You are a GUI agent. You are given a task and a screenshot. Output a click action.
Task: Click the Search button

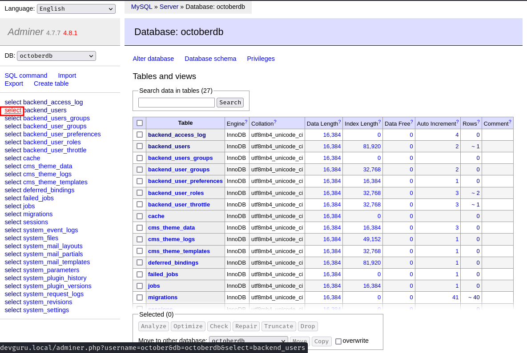coord(230,102)
